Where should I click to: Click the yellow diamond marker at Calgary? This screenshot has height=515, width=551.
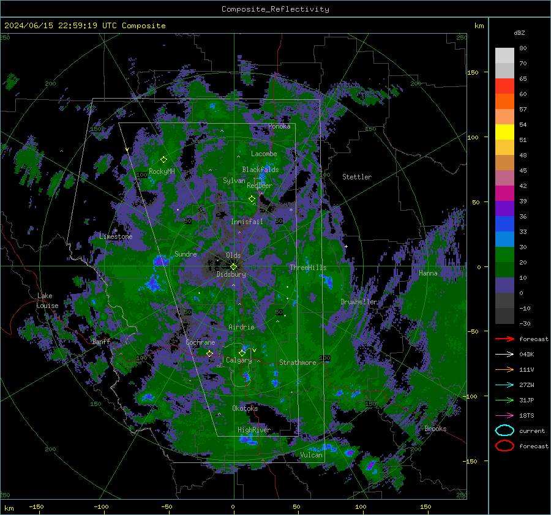tap(242, 353)
